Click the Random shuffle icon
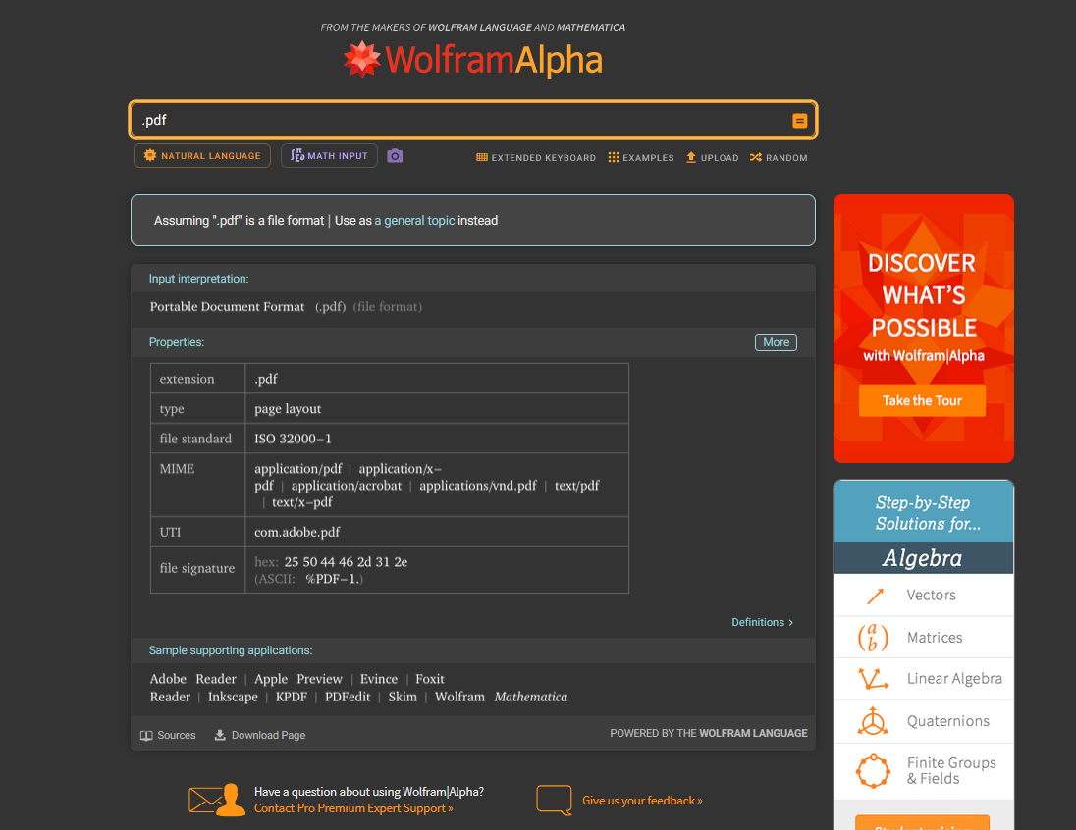 [756, 157]
